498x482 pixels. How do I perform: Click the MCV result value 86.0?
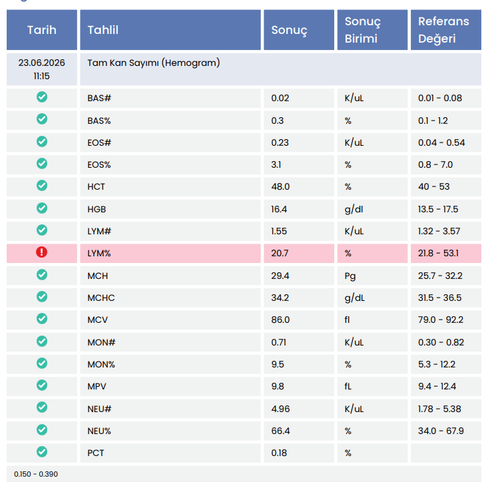click(280, 320)
